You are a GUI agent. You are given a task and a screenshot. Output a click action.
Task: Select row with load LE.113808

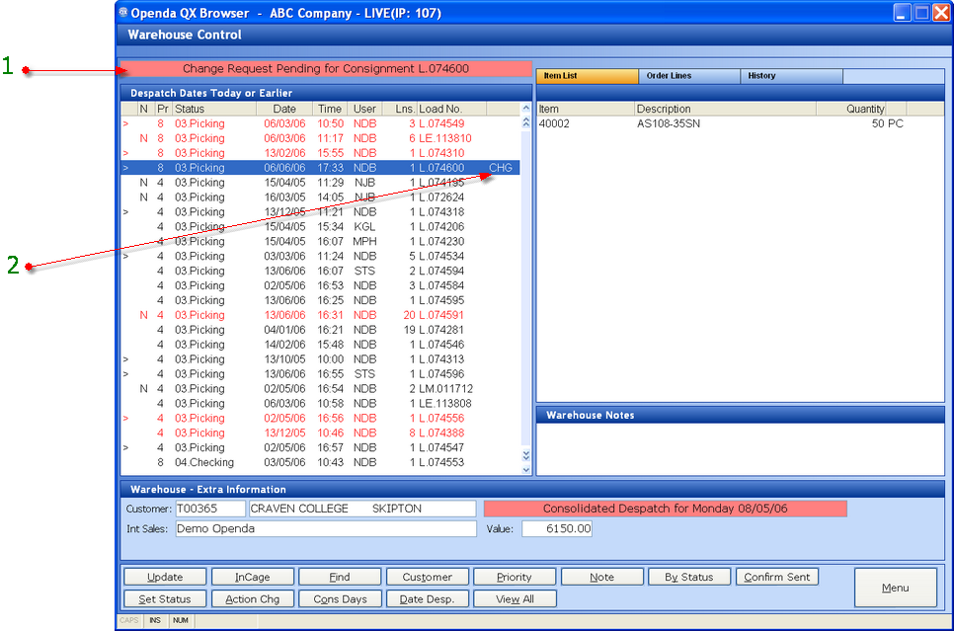tap(321, 404)
